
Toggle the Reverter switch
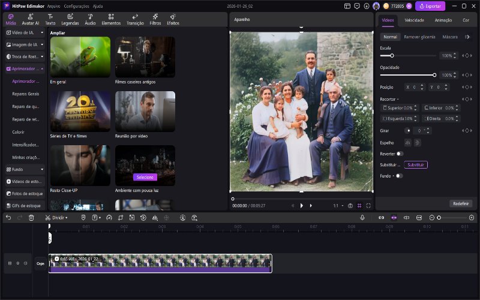(x=400, y=154)
